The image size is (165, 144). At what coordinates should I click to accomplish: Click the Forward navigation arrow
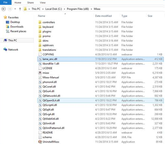(10, 9)
